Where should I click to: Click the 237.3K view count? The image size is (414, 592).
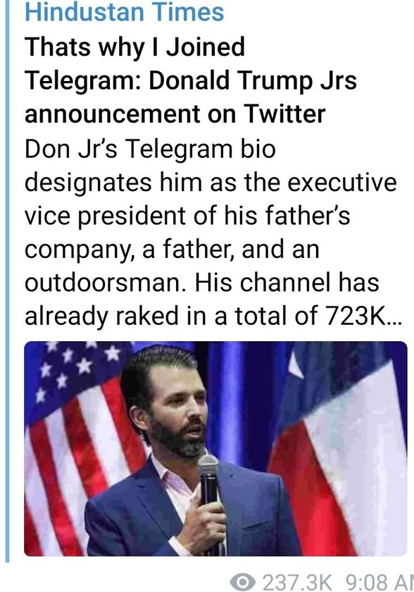[297, 583]
